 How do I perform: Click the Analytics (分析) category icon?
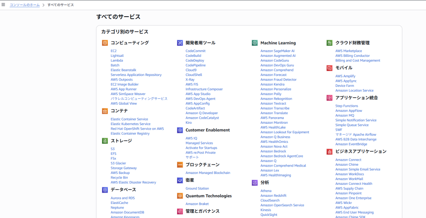coord(255,183)
